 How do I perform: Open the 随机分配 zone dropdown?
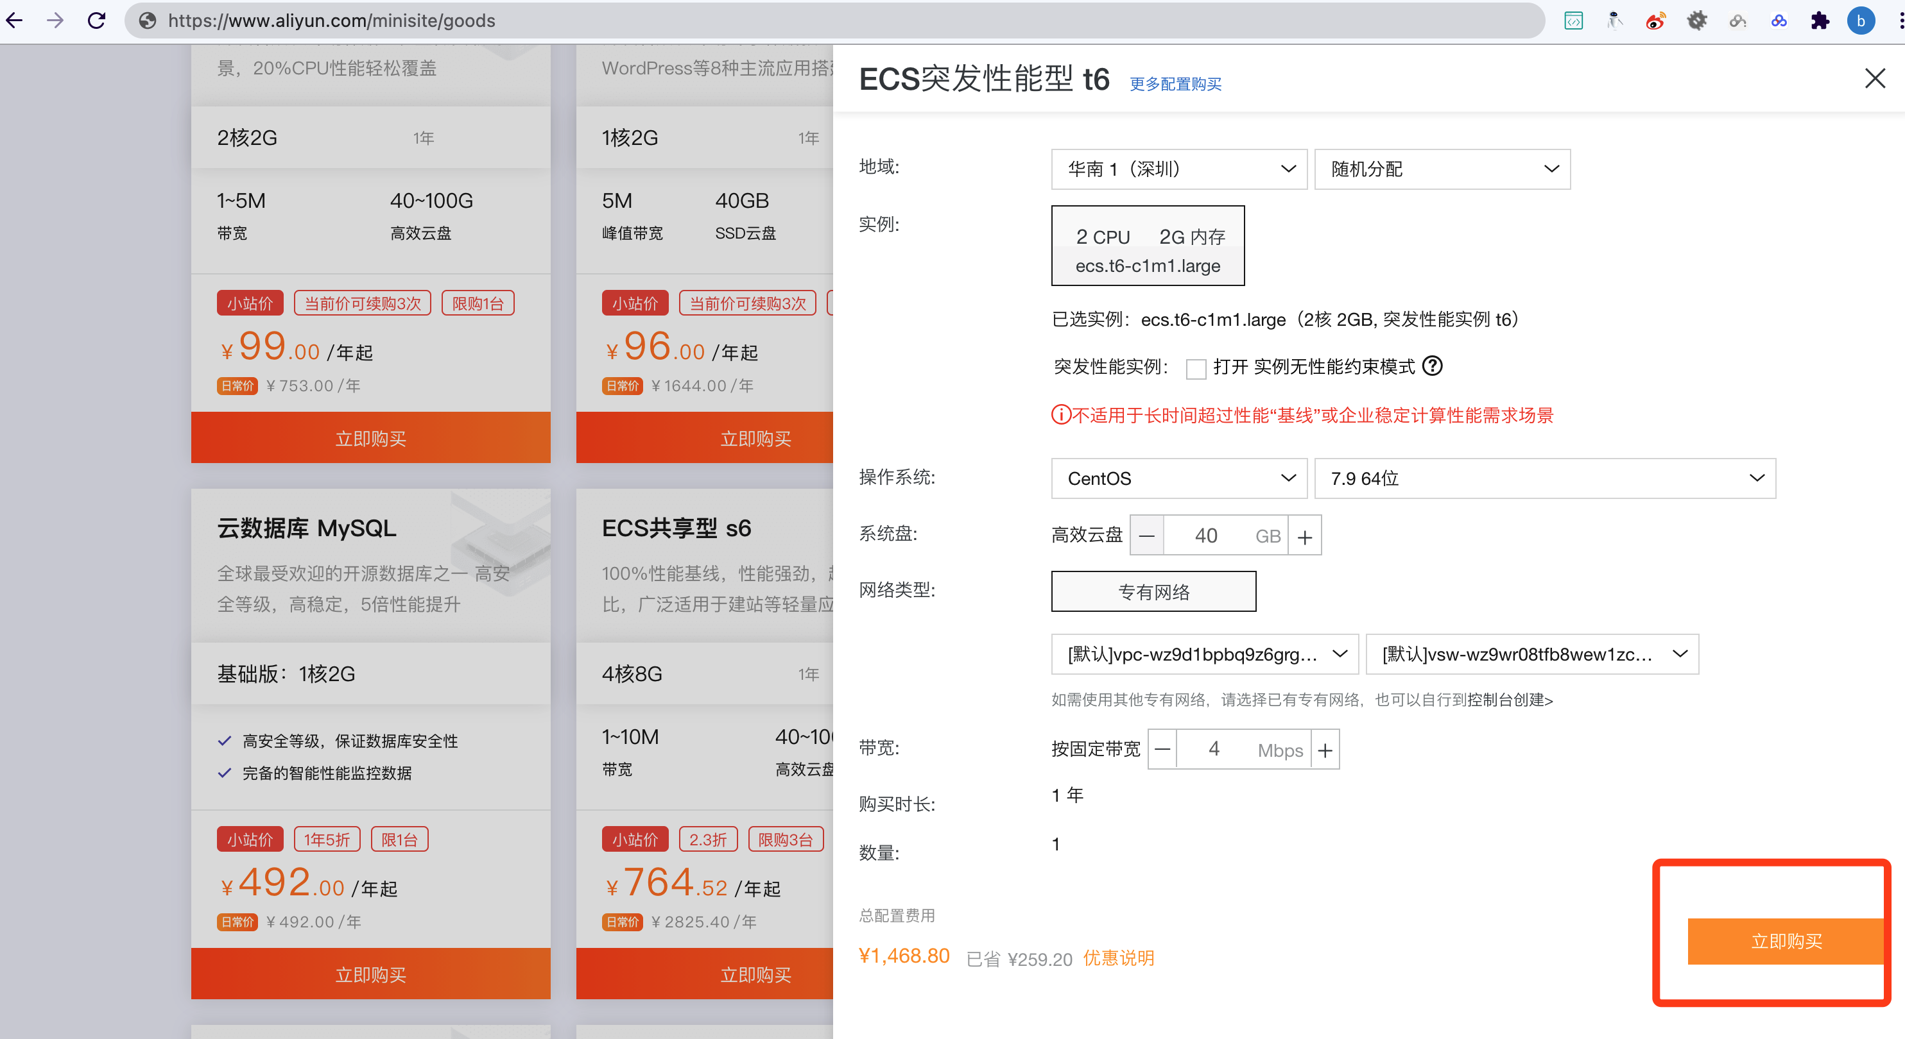[1442, 169]
